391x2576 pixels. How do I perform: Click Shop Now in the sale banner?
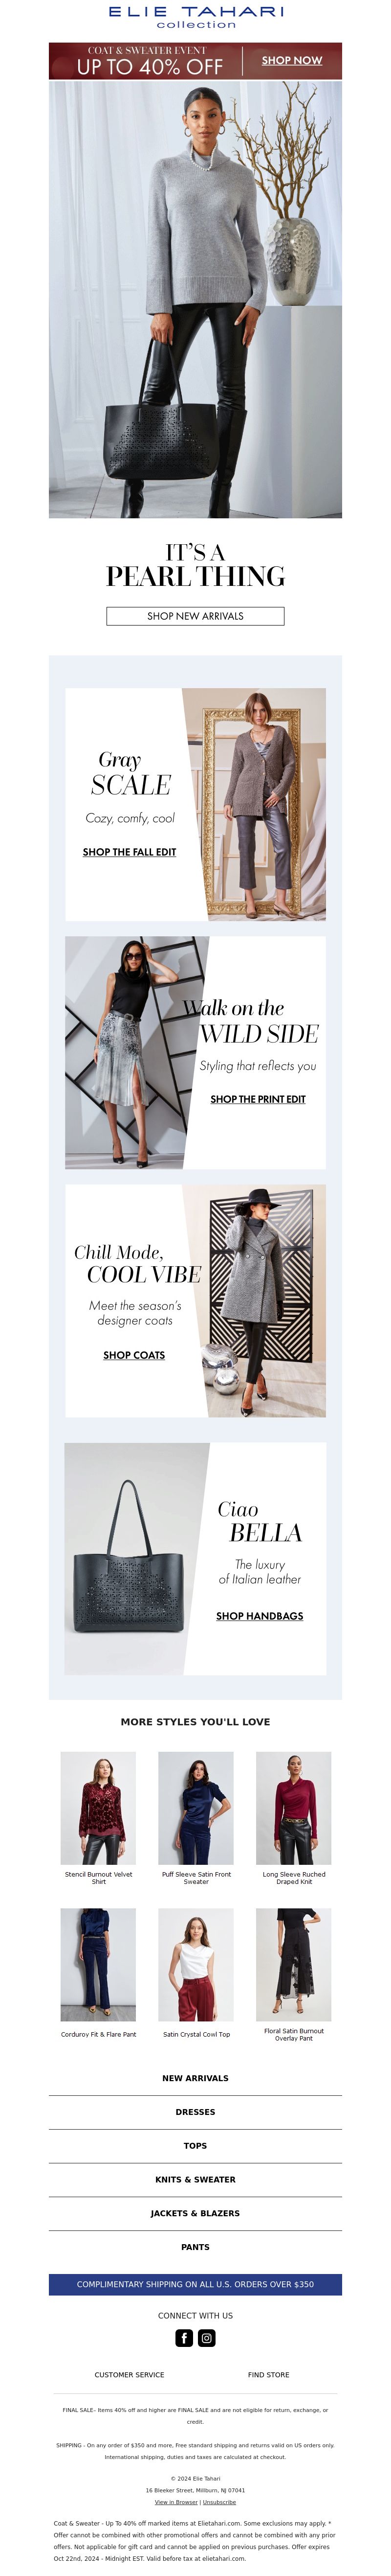(291, 61)
